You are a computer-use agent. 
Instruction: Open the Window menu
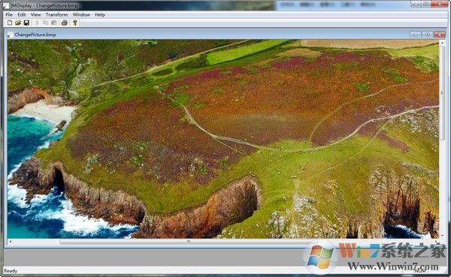81,15
